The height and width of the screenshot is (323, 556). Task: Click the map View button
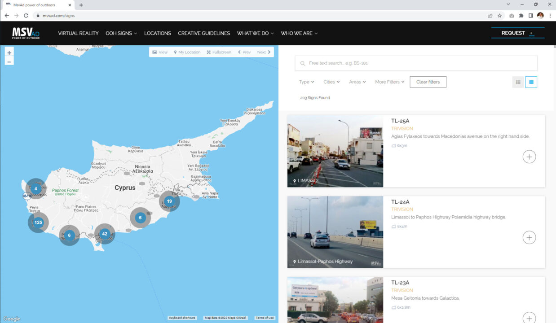(160, 52)
